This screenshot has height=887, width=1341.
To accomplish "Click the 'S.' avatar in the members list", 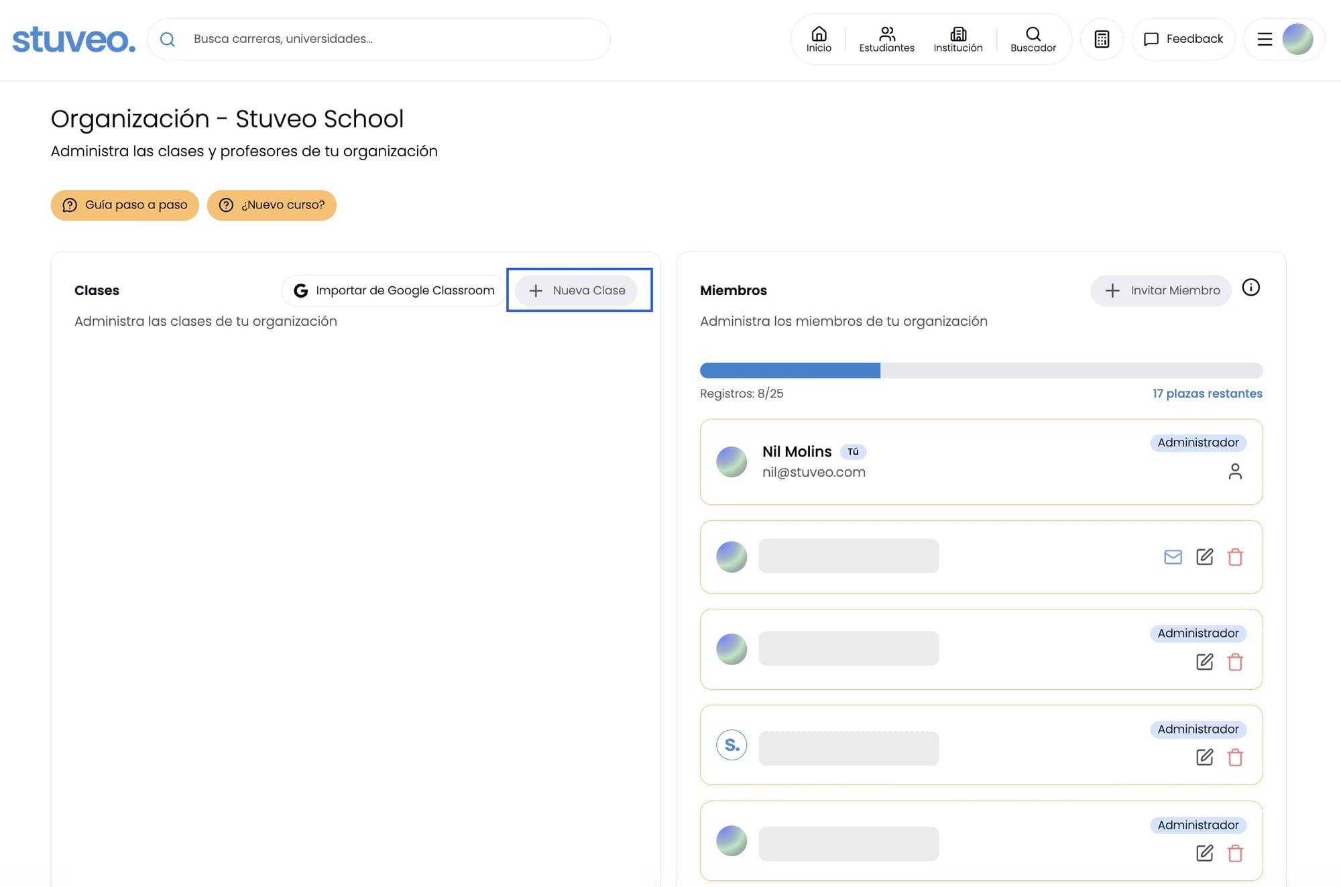I will point(732,745).
